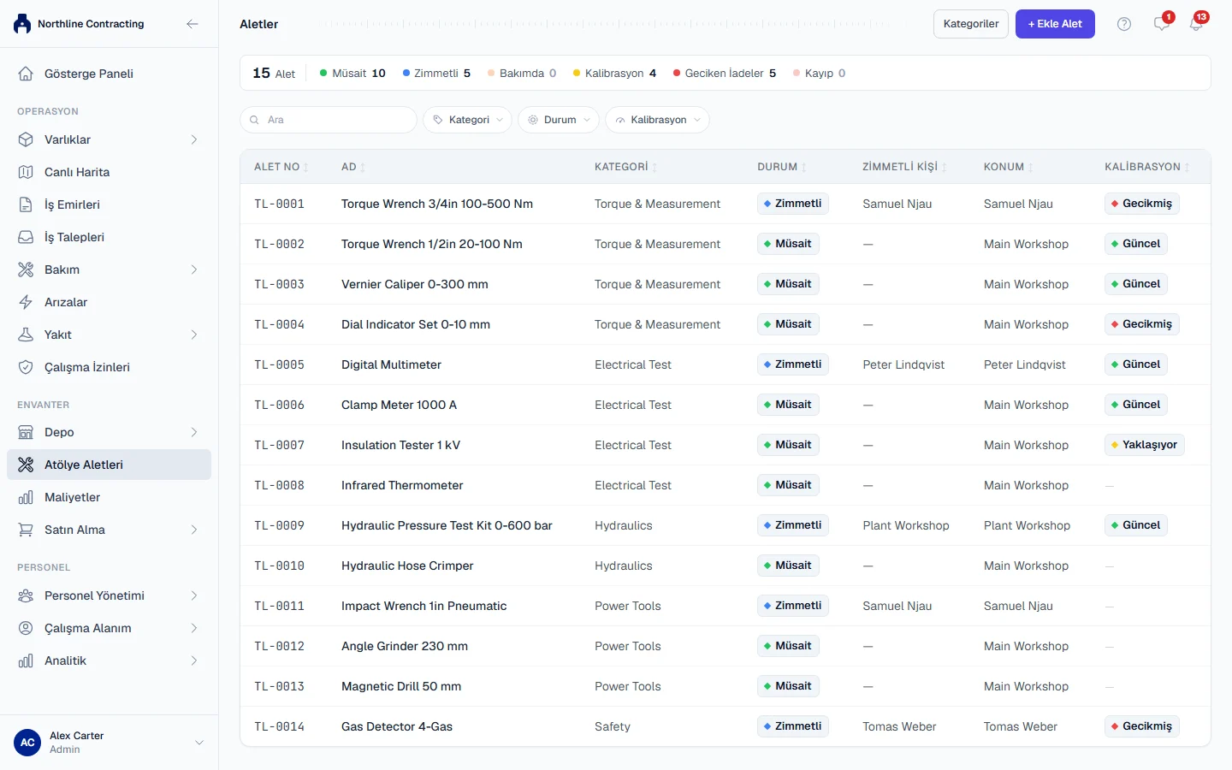Viewport: 1232px width, 770px height.
Task: Toggle the Kalibrasyon status summary filter
Action: 614,74
